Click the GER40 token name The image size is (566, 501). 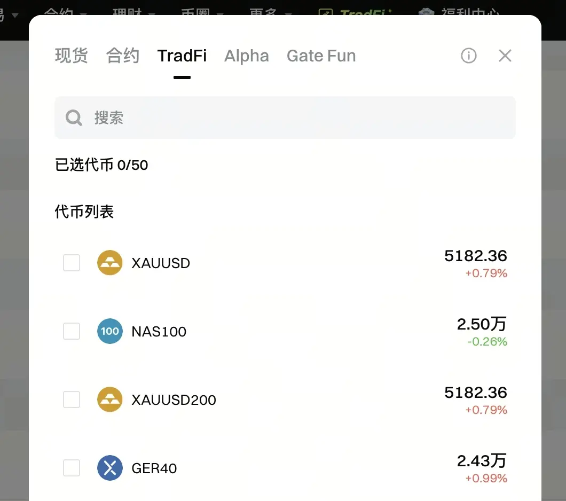pos(154,468)
